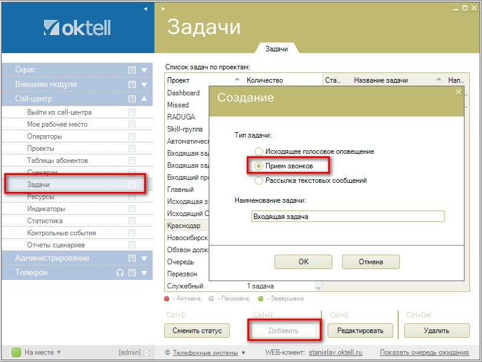Click the help icon next to Офис
Viewport: 482px width, 362px height.
pos(132,70)
